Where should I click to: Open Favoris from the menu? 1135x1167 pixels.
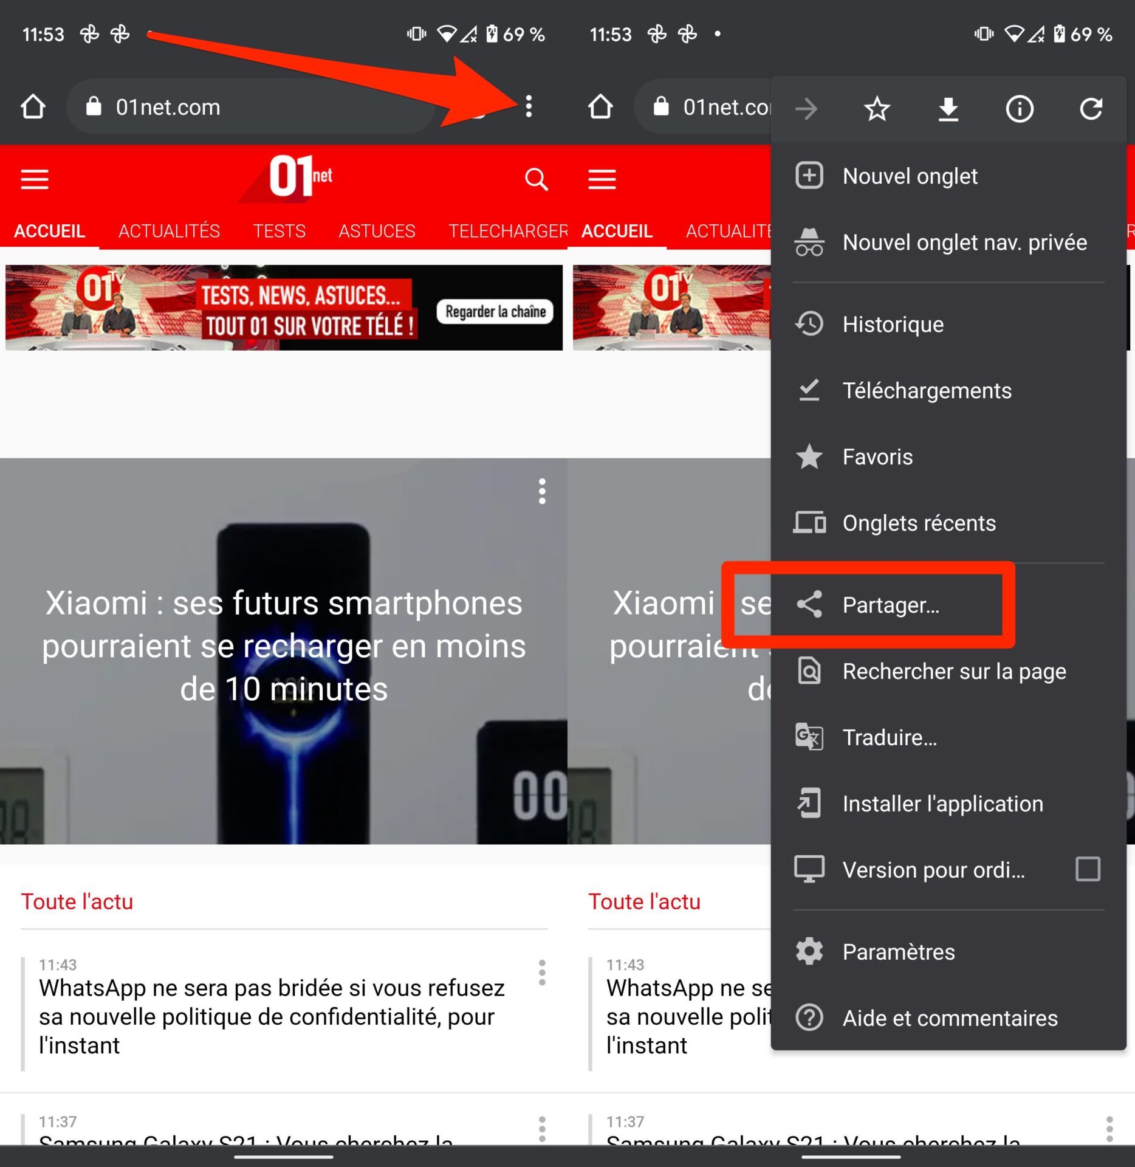(948, 457)
